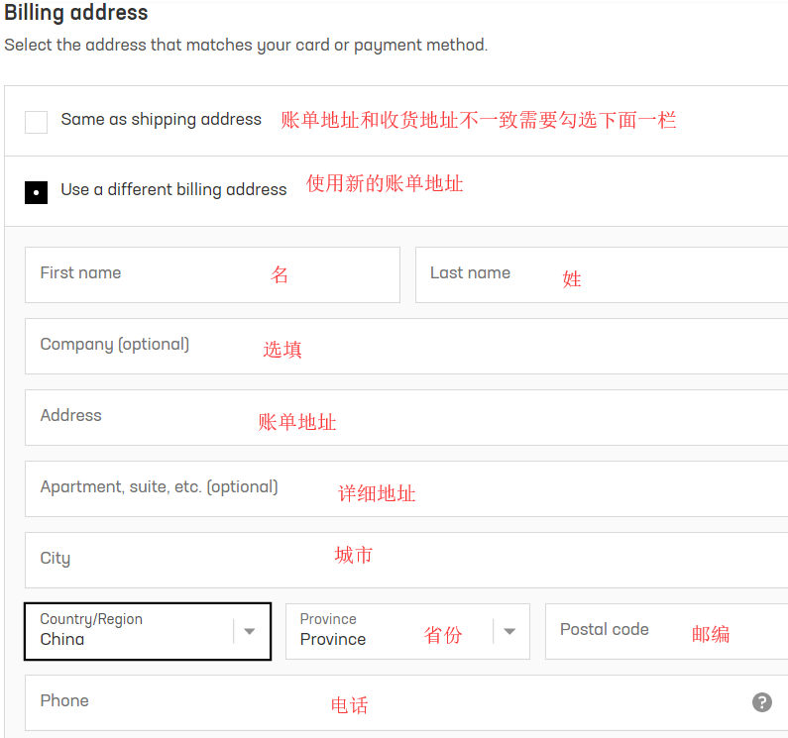The image size is (788, 738).
Task: Focus the Last name field
Action: coord(601,274)
